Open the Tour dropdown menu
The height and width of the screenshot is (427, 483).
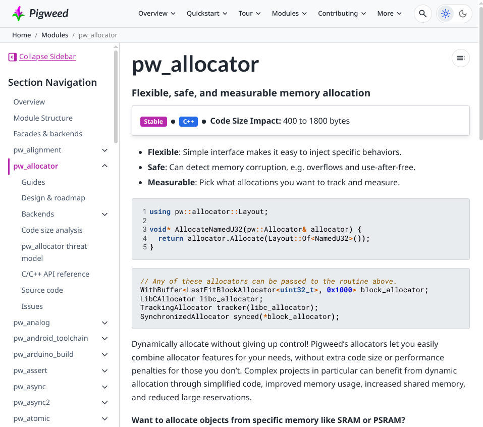[249, 14]
